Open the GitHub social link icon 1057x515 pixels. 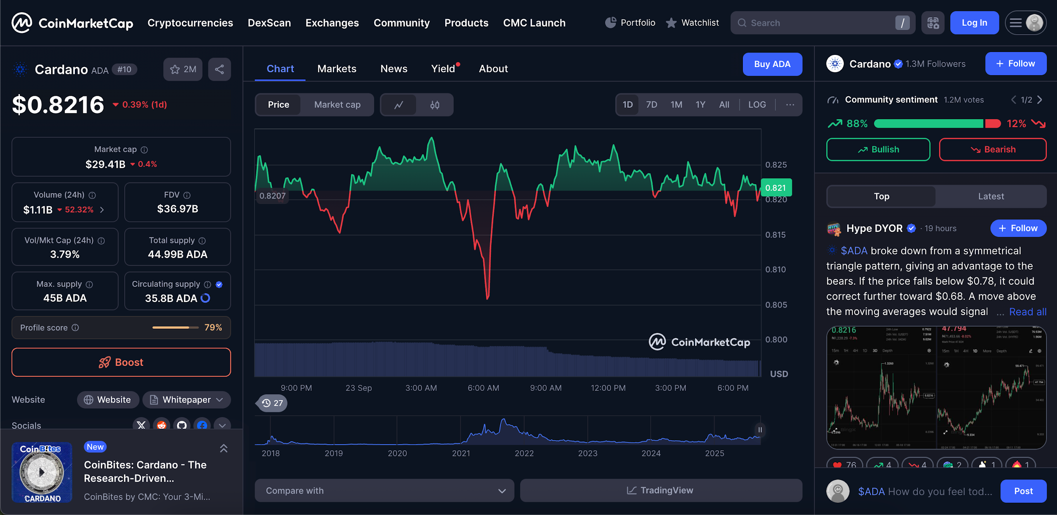click(182, 425)
